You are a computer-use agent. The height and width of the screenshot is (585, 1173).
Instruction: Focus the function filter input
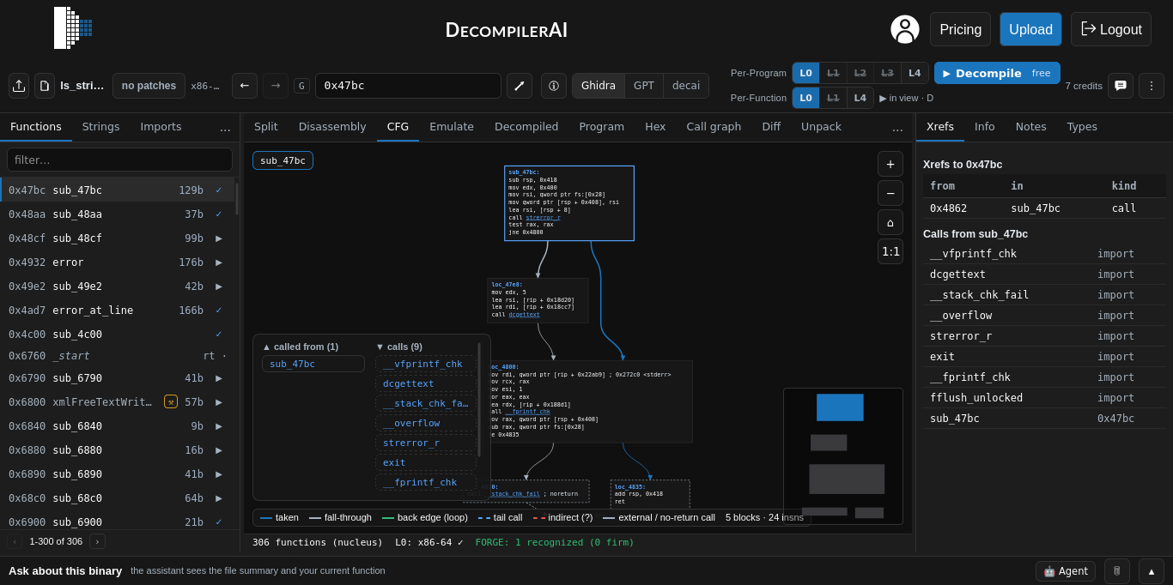[119, 160]
